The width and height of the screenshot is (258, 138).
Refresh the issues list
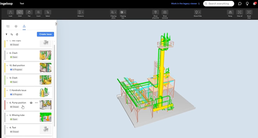tap(17, 34)
